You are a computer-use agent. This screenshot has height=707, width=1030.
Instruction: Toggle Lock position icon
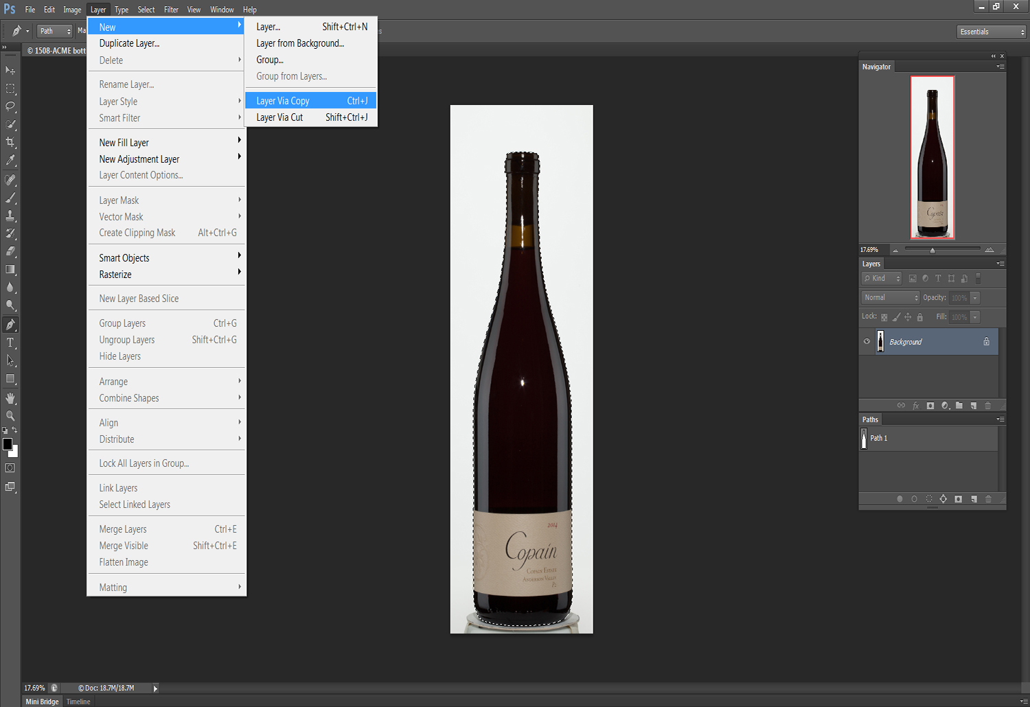908,317
